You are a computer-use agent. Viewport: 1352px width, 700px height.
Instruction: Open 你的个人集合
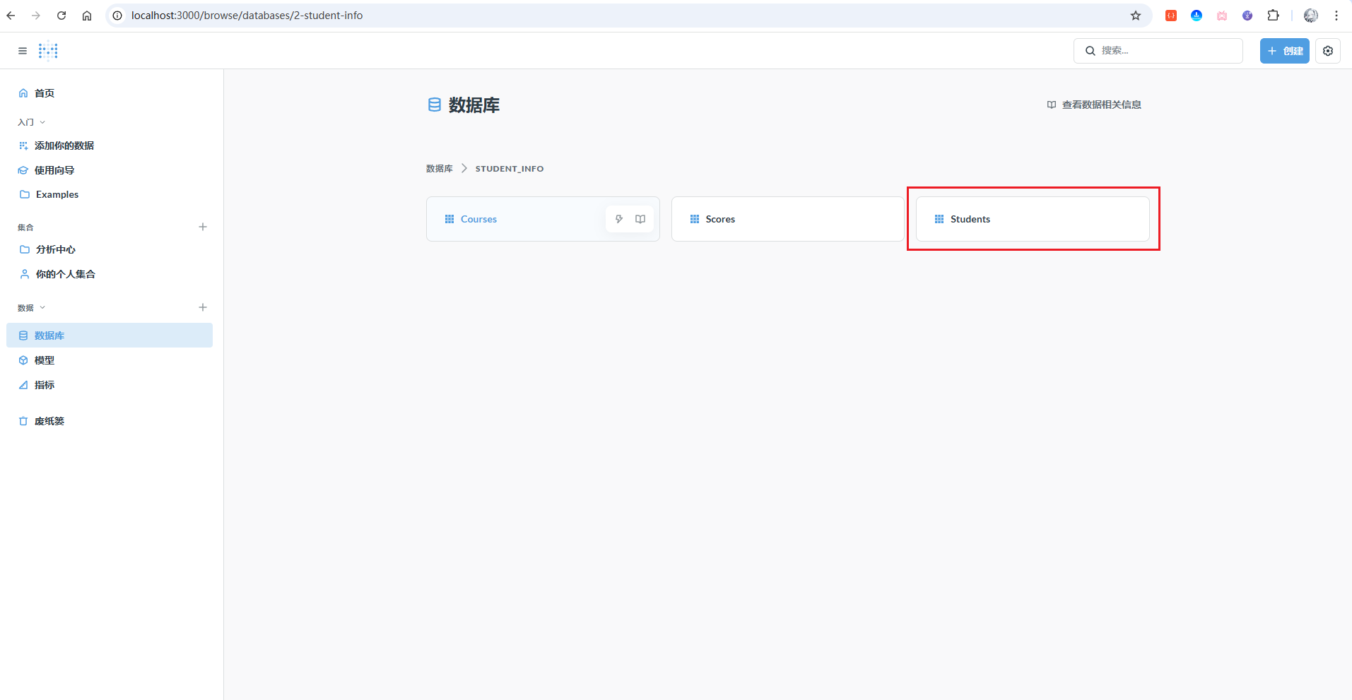coord(110,274)
